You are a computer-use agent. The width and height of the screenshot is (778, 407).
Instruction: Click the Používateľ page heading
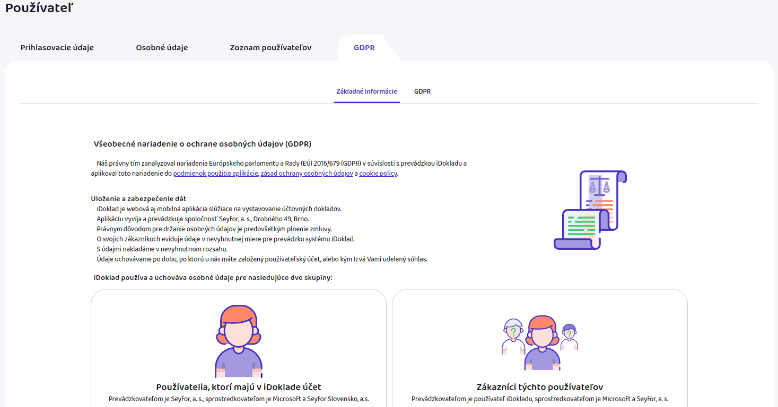[39, 8]
